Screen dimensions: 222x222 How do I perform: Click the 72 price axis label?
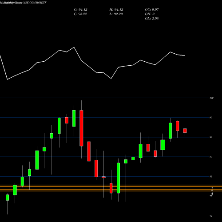coord(211,216)
